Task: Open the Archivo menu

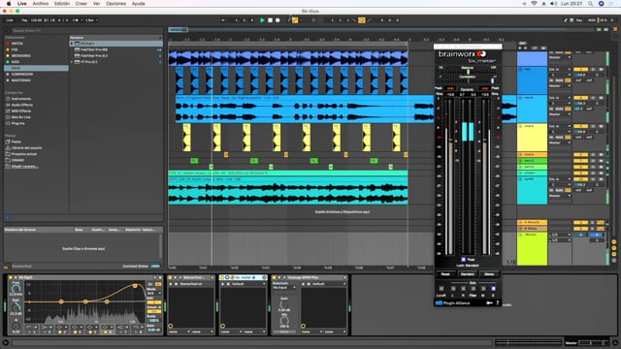Action: [x=41, y=4]
